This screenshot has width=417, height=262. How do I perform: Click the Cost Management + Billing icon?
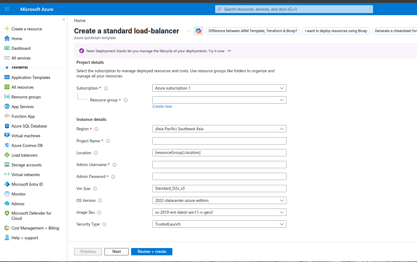pyautogui.click(x=7, y=228)
